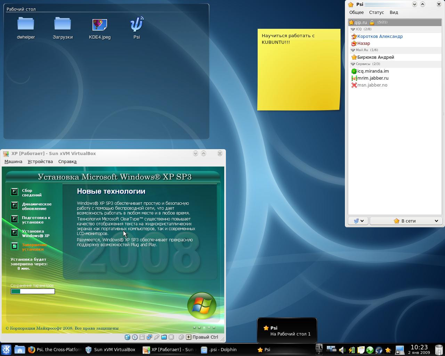The image size is (445, 356).
Task: Collapse the Mail.Ru group in Psi roster
Action: coord(353,50)
